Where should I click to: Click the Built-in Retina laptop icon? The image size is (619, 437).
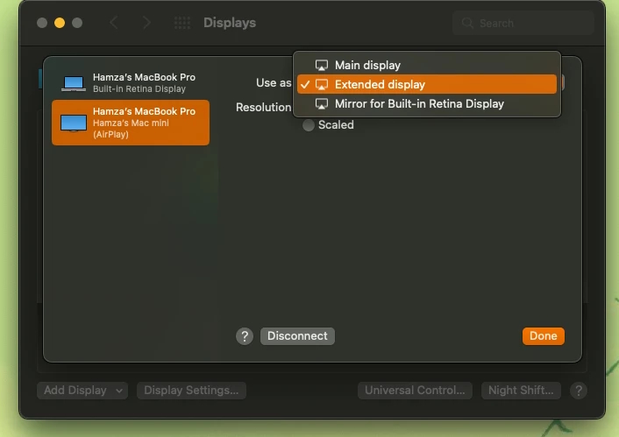(74, 84)
